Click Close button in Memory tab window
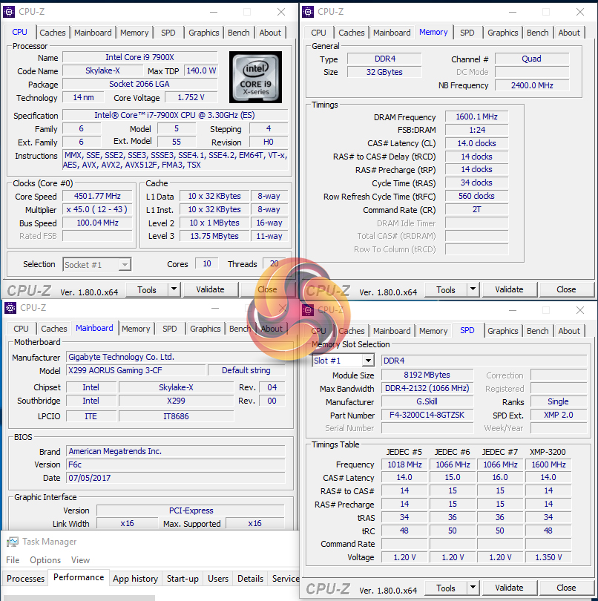598x601 pixels. click(566, 289)
